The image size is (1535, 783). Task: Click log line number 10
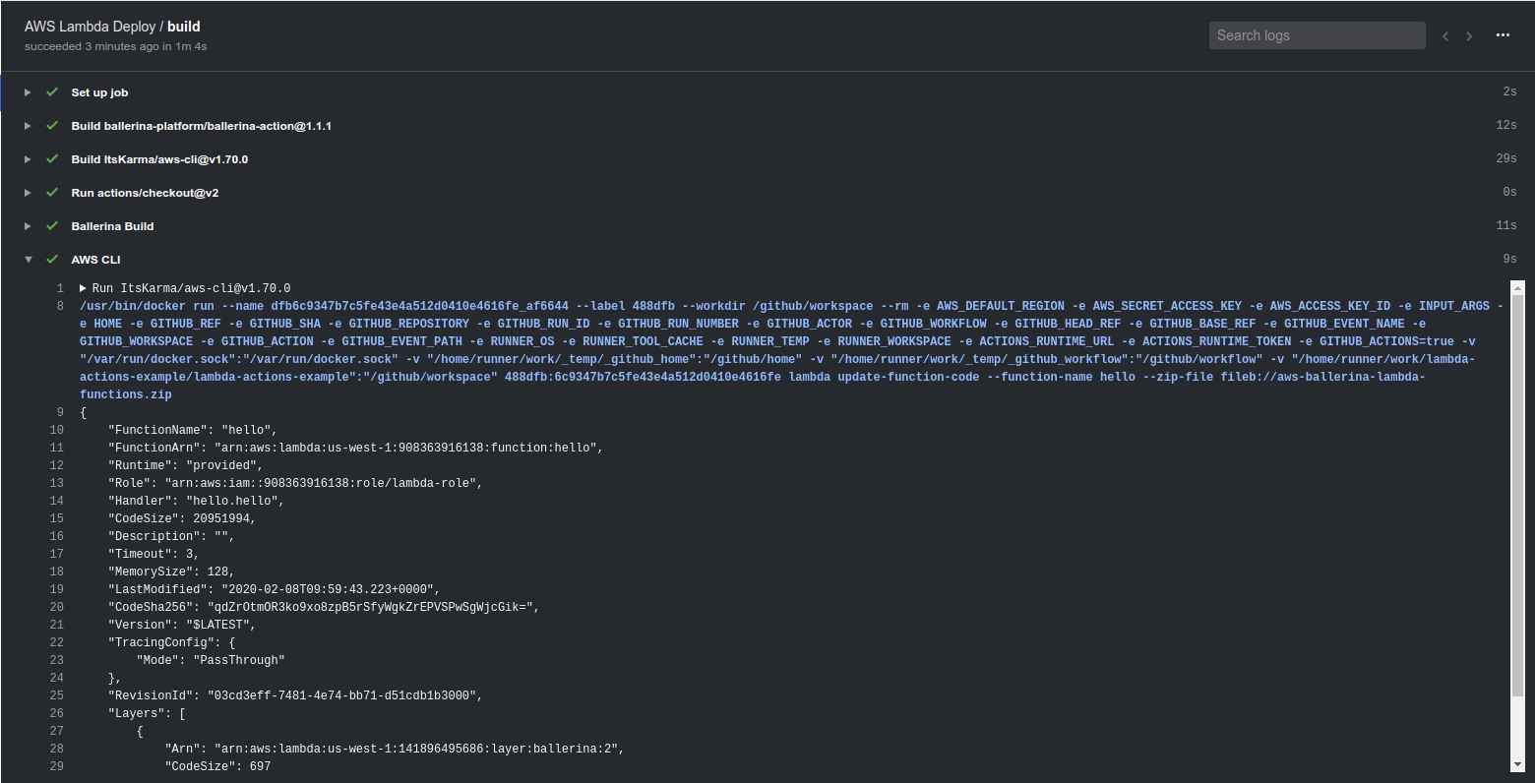(57, 430)
